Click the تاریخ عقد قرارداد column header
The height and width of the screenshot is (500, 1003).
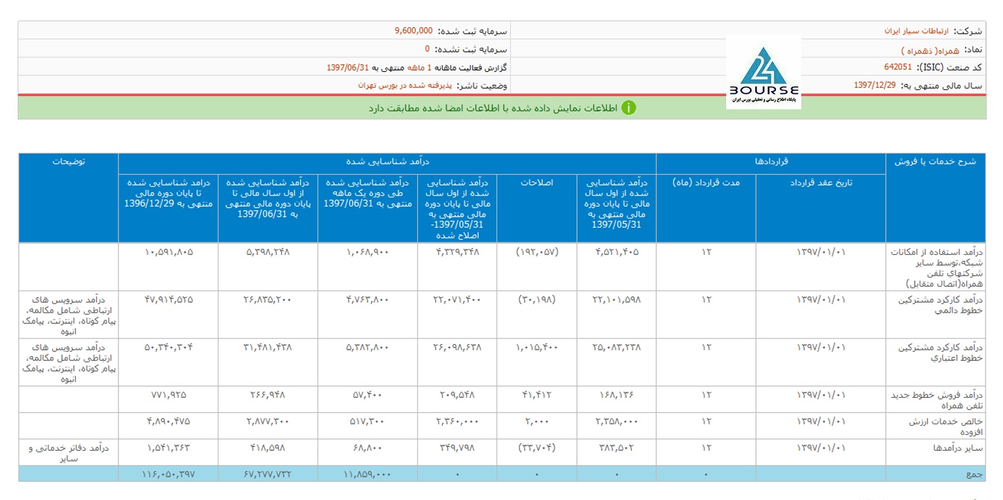821,182
